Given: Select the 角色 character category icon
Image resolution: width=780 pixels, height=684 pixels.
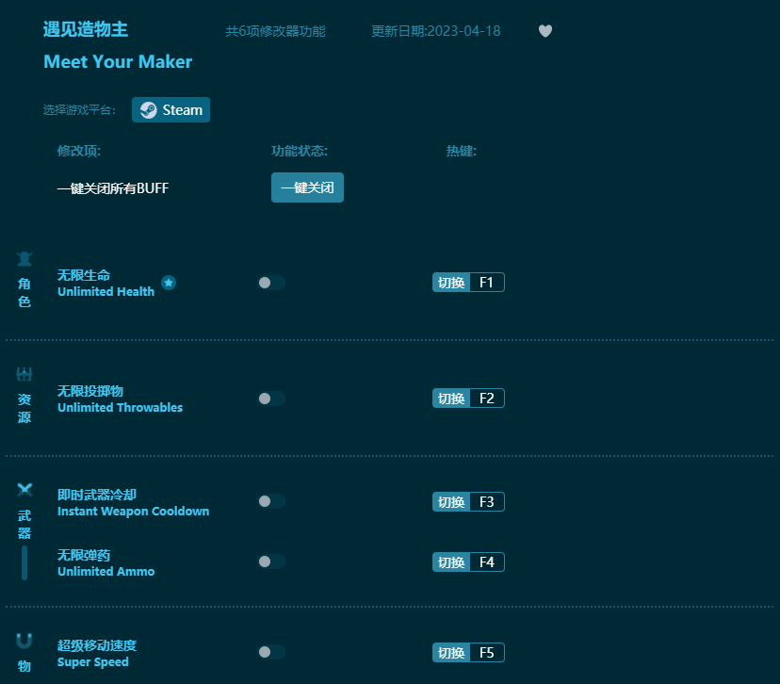Looking at the screenshot, I should [24, 259].
